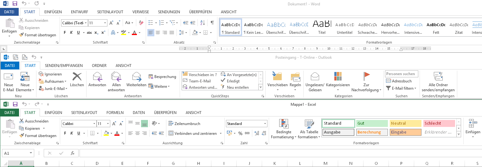Open Word's SEITENLAYOUT tab
Viewport: 482px width, 167px height.
(x=110, y=12)
